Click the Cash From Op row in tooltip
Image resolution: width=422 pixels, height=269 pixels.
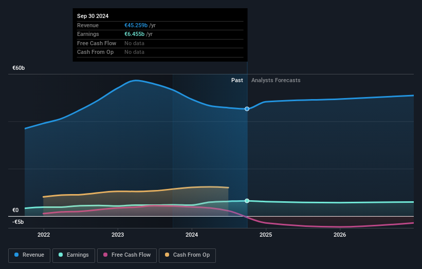(160, 52)
